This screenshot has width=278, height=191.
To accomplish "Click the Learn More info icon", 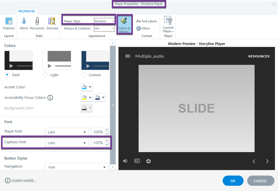I will pos(8,180).
